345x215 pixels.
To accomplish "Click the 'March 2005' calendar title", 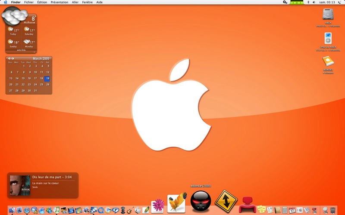I will click(x=41, y=58).
